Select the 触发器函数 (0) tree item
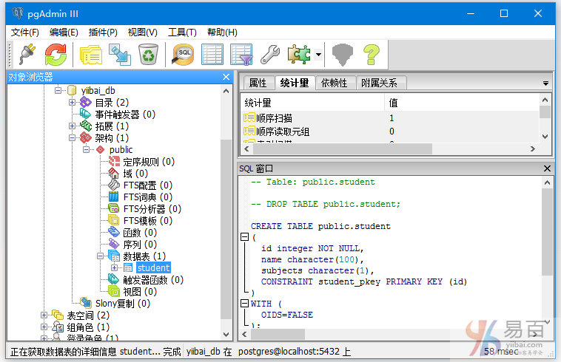The width and height of the screenshot is (561, 362). click(x=154, y=280)
